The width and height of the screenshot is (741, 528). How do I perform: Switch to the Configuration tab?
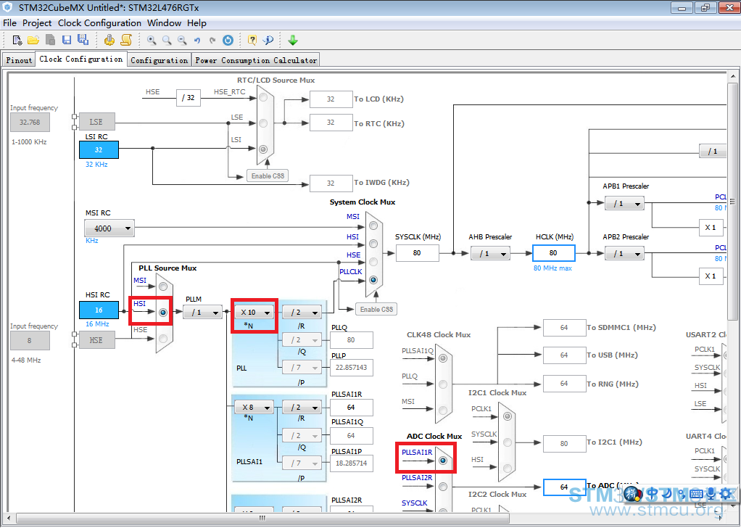click(x=160, y=60)
